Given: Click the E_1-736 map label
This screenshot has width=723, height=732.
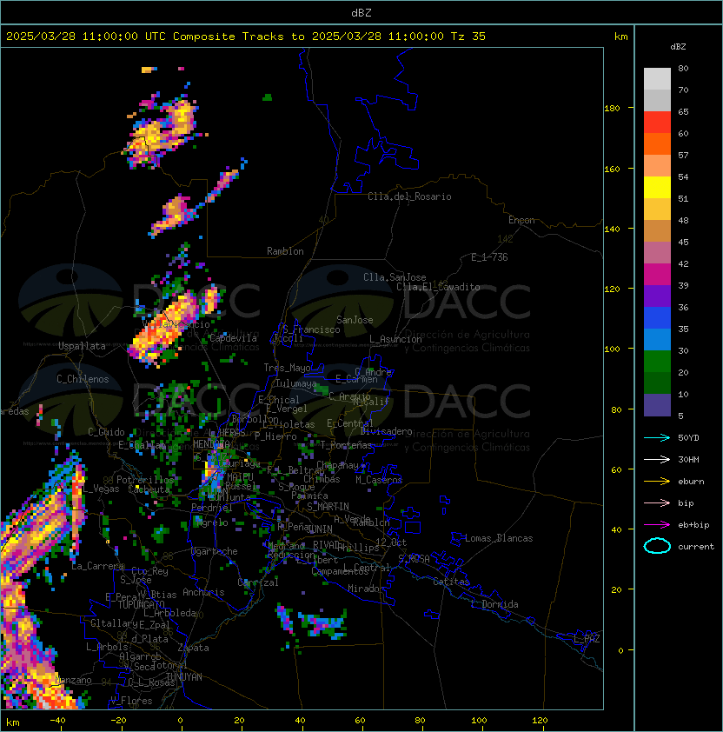Looking at the screenshot, I should tap(489, 257).
